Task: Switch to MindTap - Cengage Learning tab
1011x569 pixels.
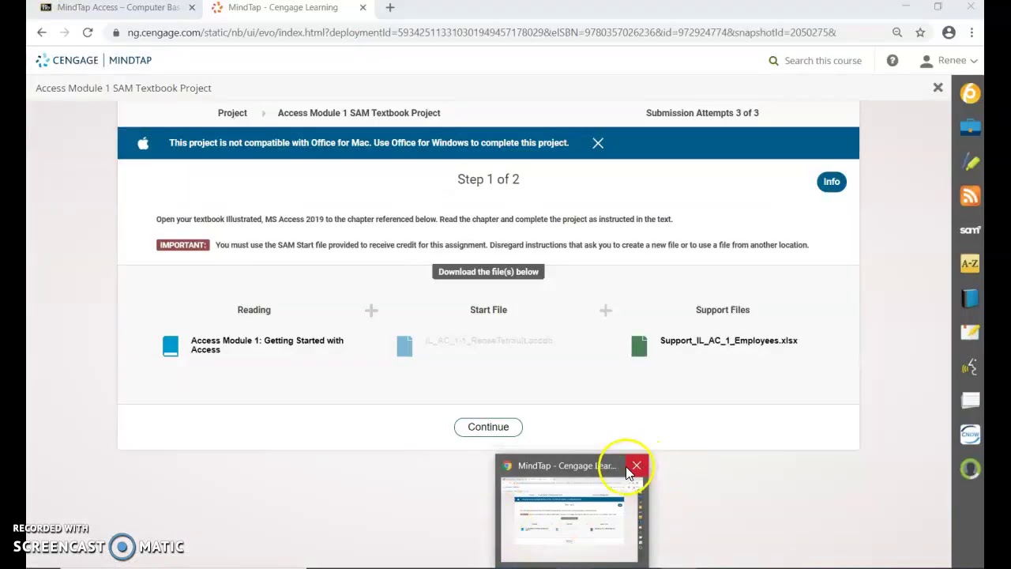Action: point(283,8)
